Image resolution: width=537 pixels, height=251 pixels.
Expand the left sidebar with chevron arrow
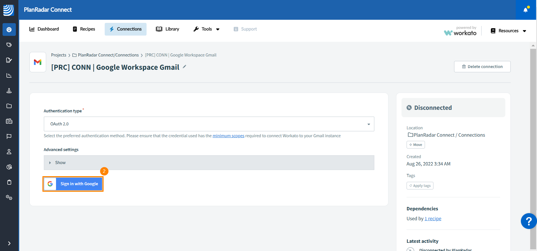[x=9, y=243]
